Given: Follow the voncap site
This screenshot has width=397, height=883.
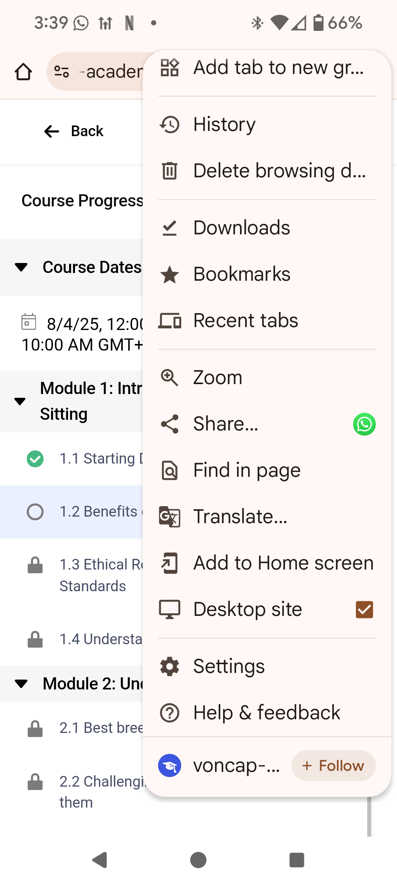Looking at the screenshot, I should (x=333, y=766).
